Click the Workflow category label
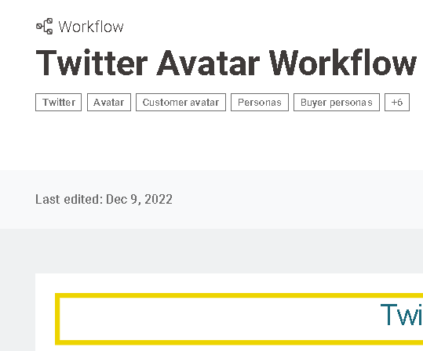The width and height of the screenshot is (423, 351). pyautogui.click(x=91, y=27)
